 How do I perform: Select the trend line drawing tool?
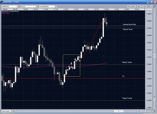coord(151,7)
